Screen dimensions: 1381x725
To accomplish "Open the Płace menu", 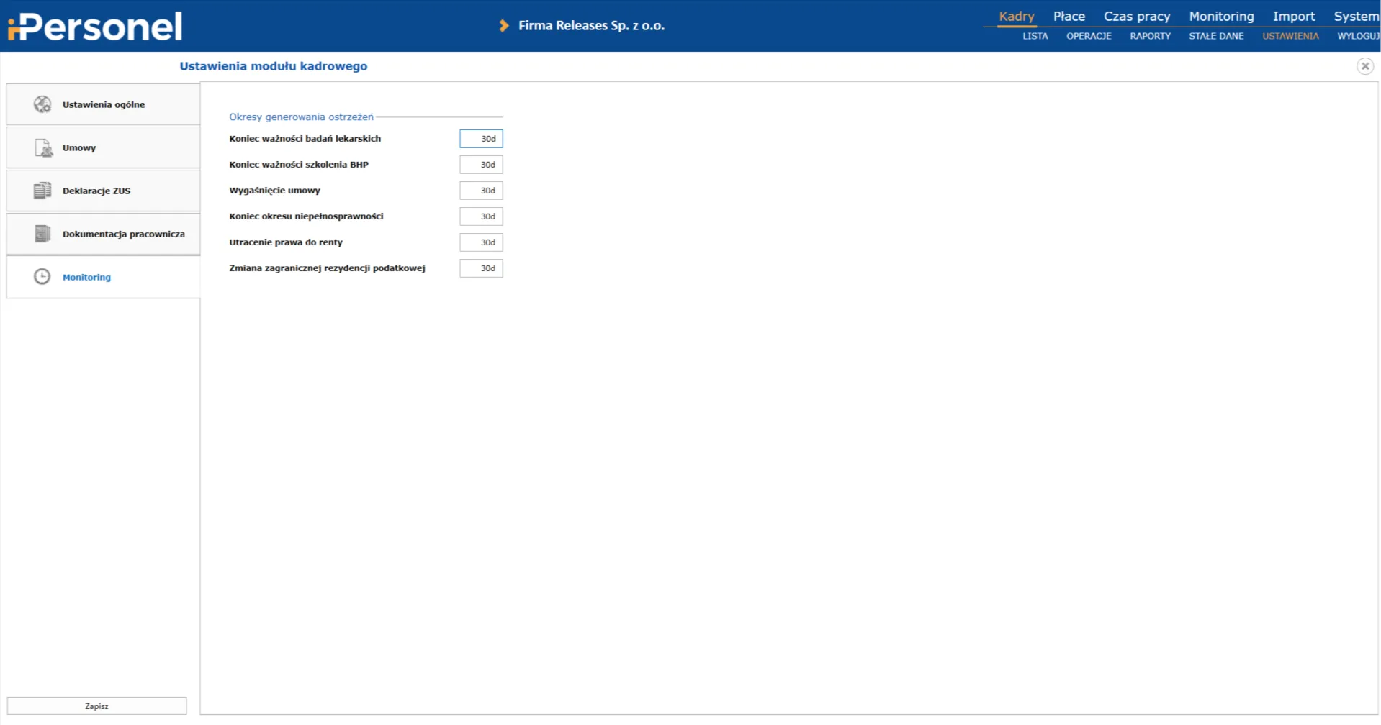I will point(1069,16).
